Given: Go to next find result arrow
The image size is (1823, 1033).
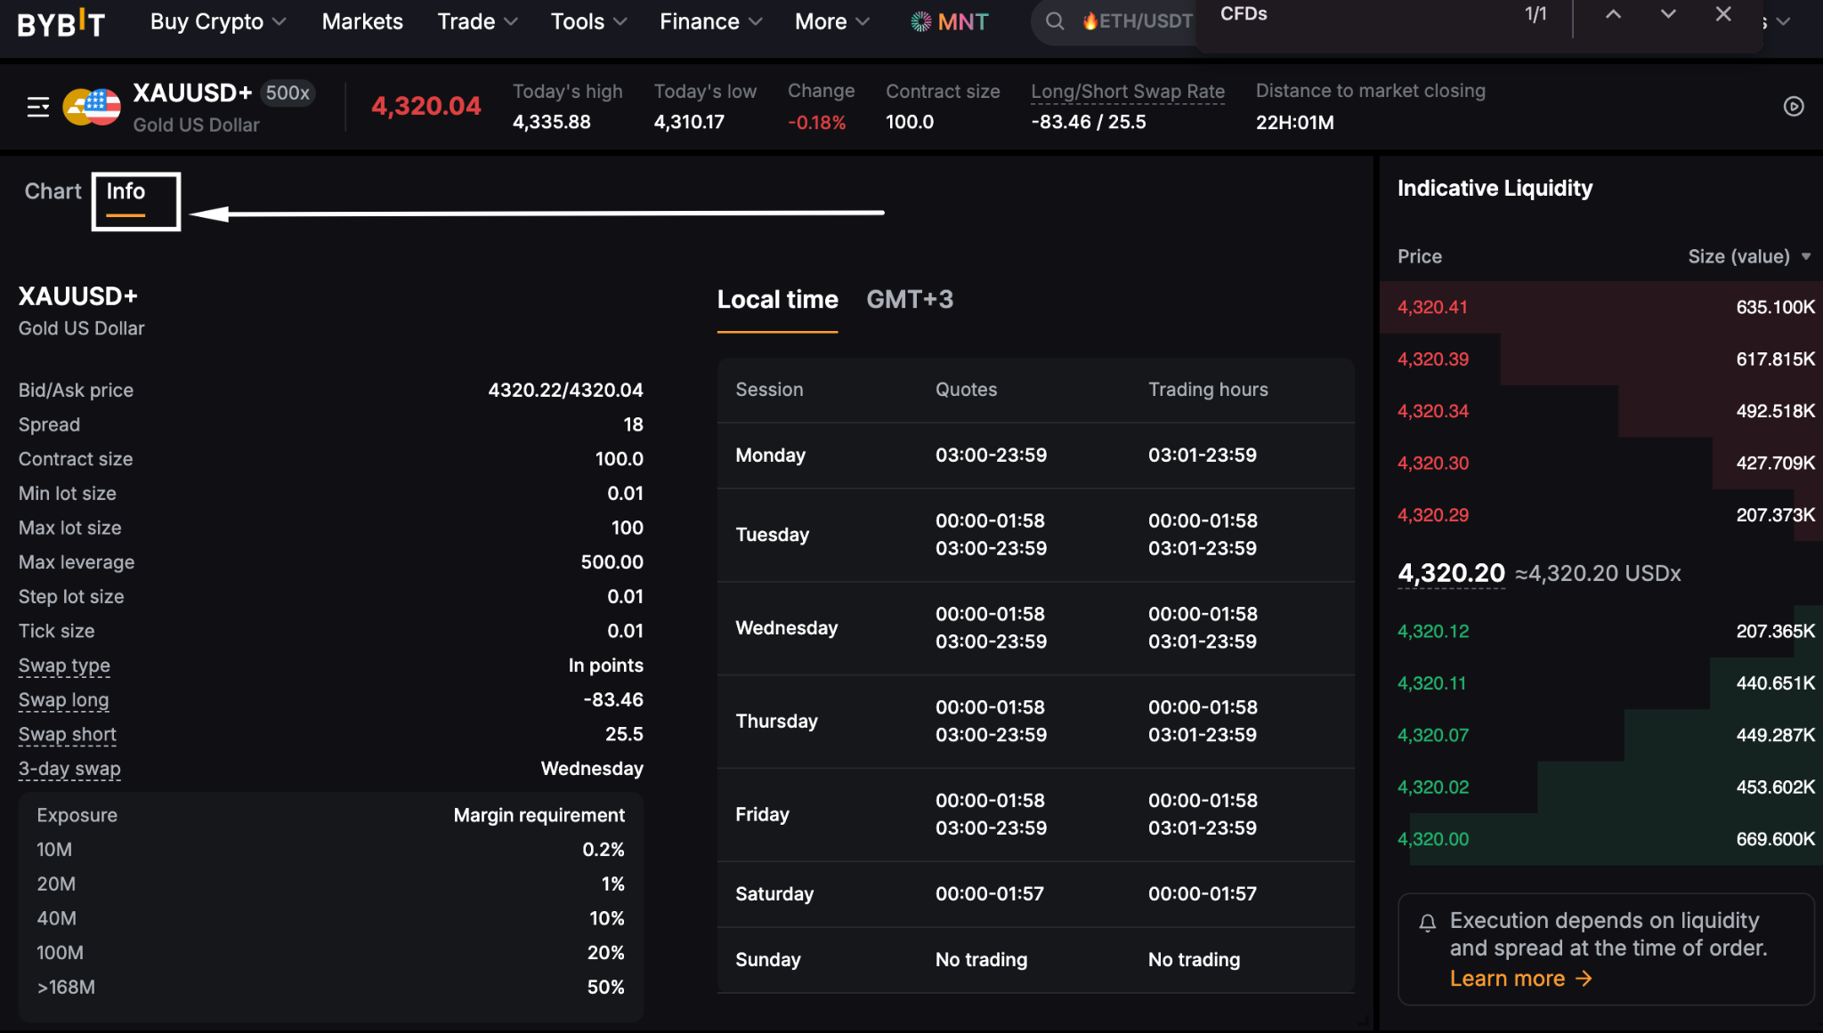Looking at the screenshot, I should point(1668,14).
